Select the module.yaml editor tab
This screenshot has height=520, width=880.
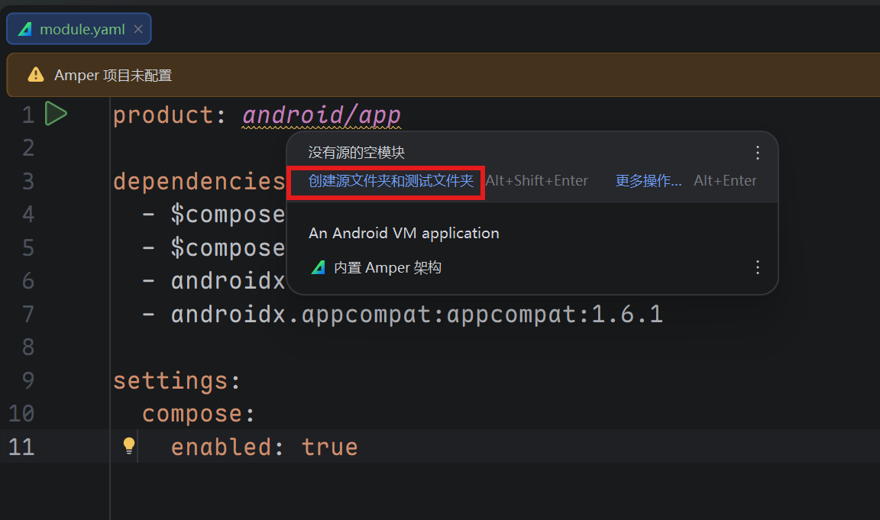[x=82, y=29]
